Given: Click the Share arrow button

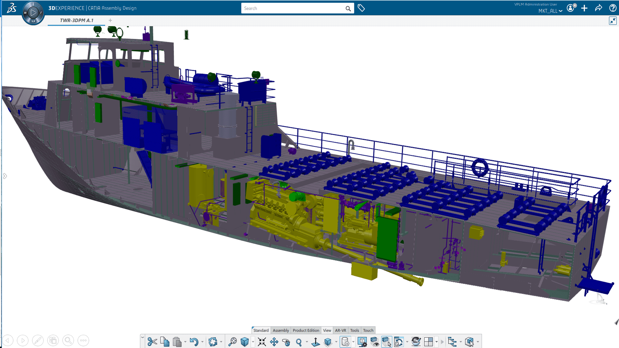Looking at the screenshot, I should pyautogui.click(x=598, y=8).
